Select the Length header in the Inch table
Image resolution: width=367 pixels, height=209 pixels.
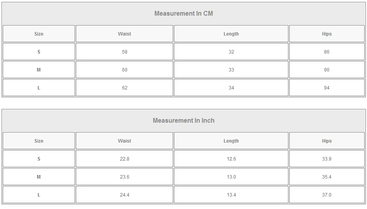click(231, 141)
